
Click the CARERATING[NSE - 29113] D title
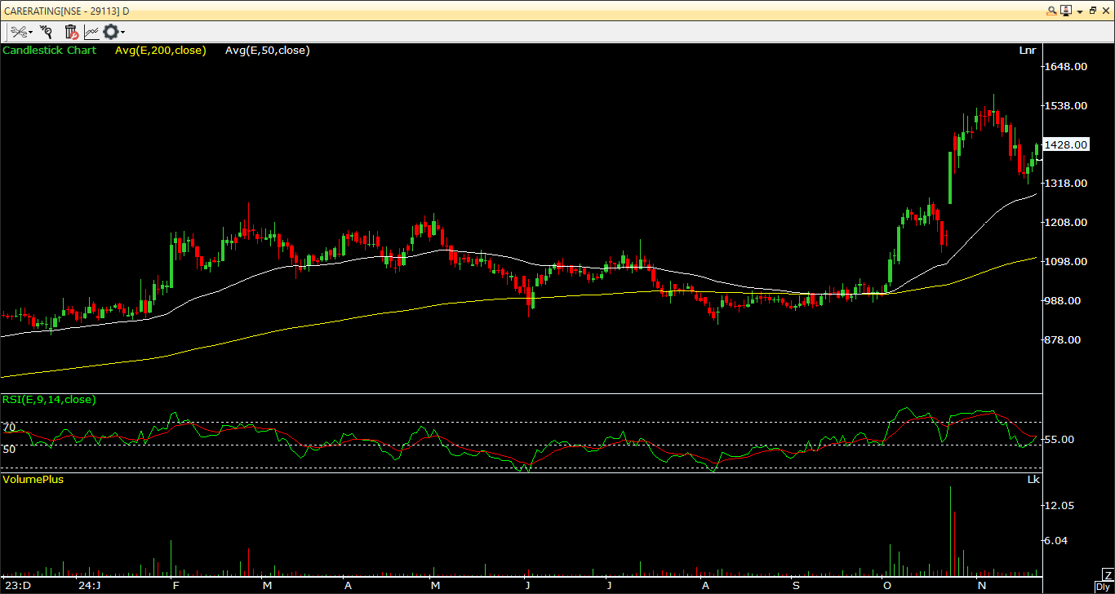[67, 11]
